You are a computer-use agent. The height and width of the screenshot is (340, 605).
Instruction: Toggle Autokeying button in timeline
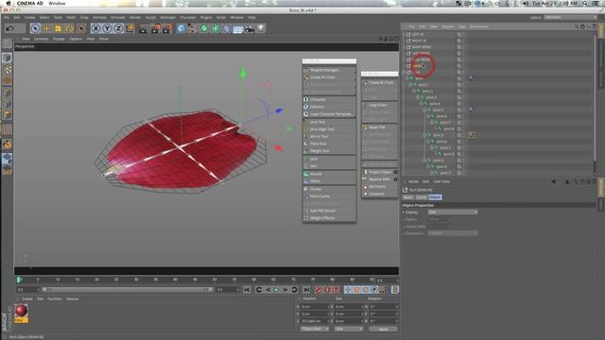327,290
